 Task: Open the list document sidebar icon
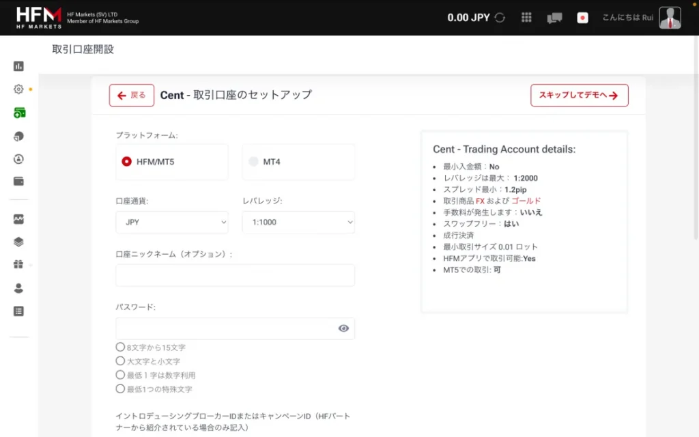[18, 311]
